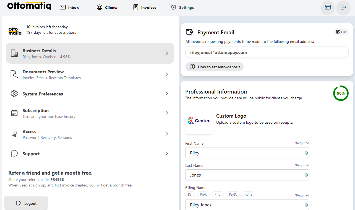Click the System Preferences gear icon
355x210 pixels.
tap(14, 94)
